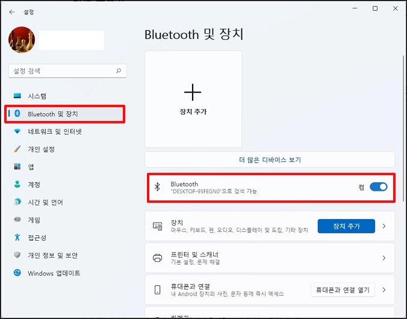Viewport: 407px width, 319px height.
Task: Select Bluetooth 및 장치 sidebar icon
Action: tap(17, 113)
